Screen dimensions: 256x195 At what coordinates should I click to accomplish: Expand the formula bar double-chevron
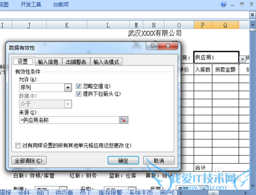[x=252, y=15]
